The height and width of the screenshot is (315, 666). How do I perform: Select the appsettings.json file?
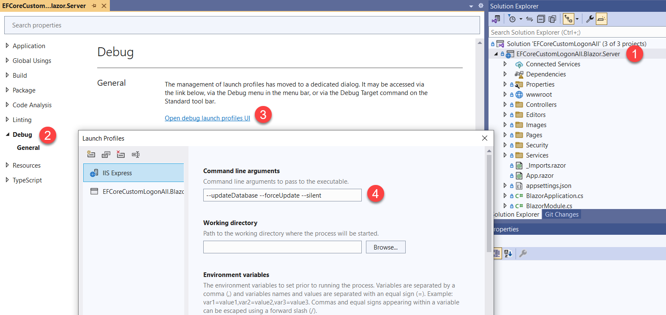(x=548, y=186)
